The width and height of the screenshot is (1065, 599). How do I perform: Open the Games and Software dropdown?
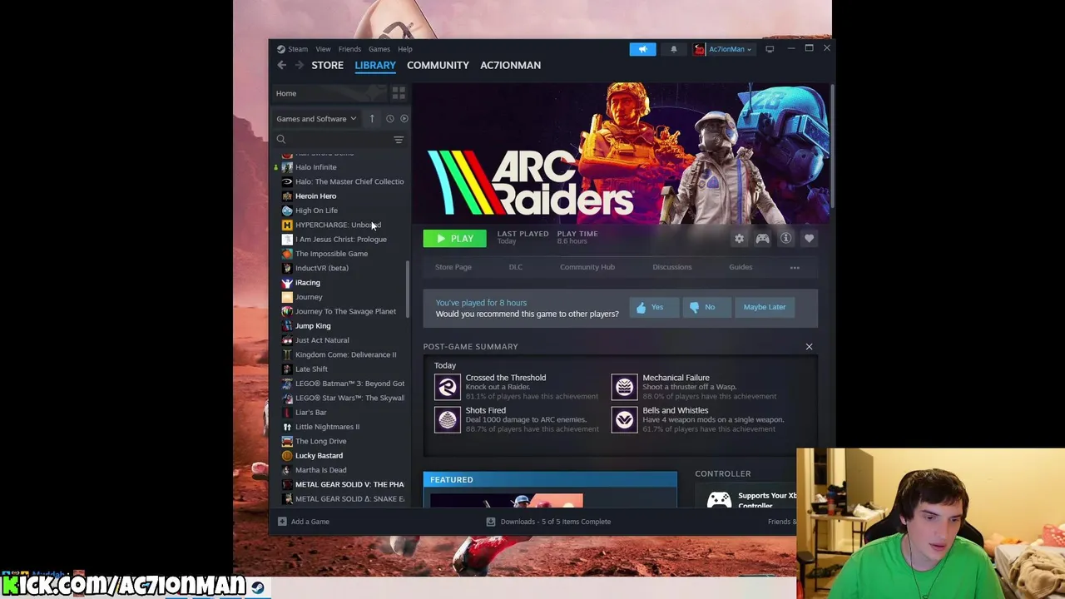click(316, 119)
